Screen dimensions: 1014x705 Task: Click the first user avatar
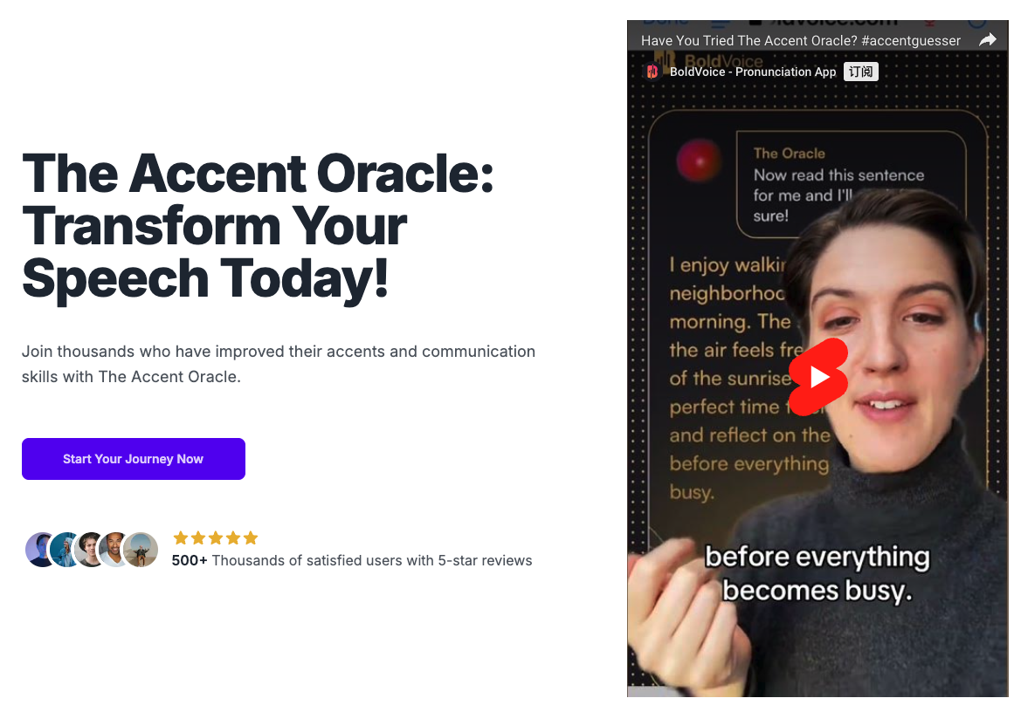40,550
